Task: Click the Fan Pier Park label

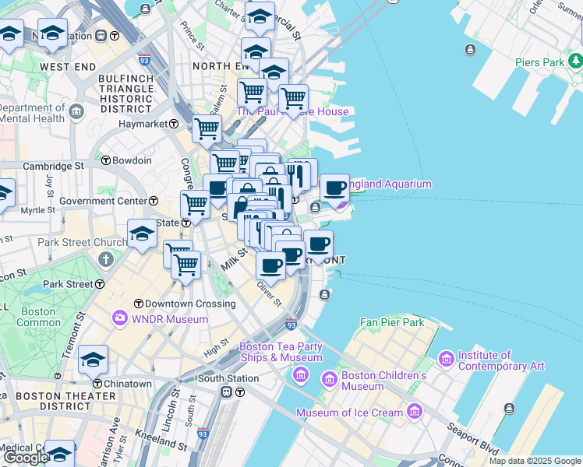Action: 392,322
